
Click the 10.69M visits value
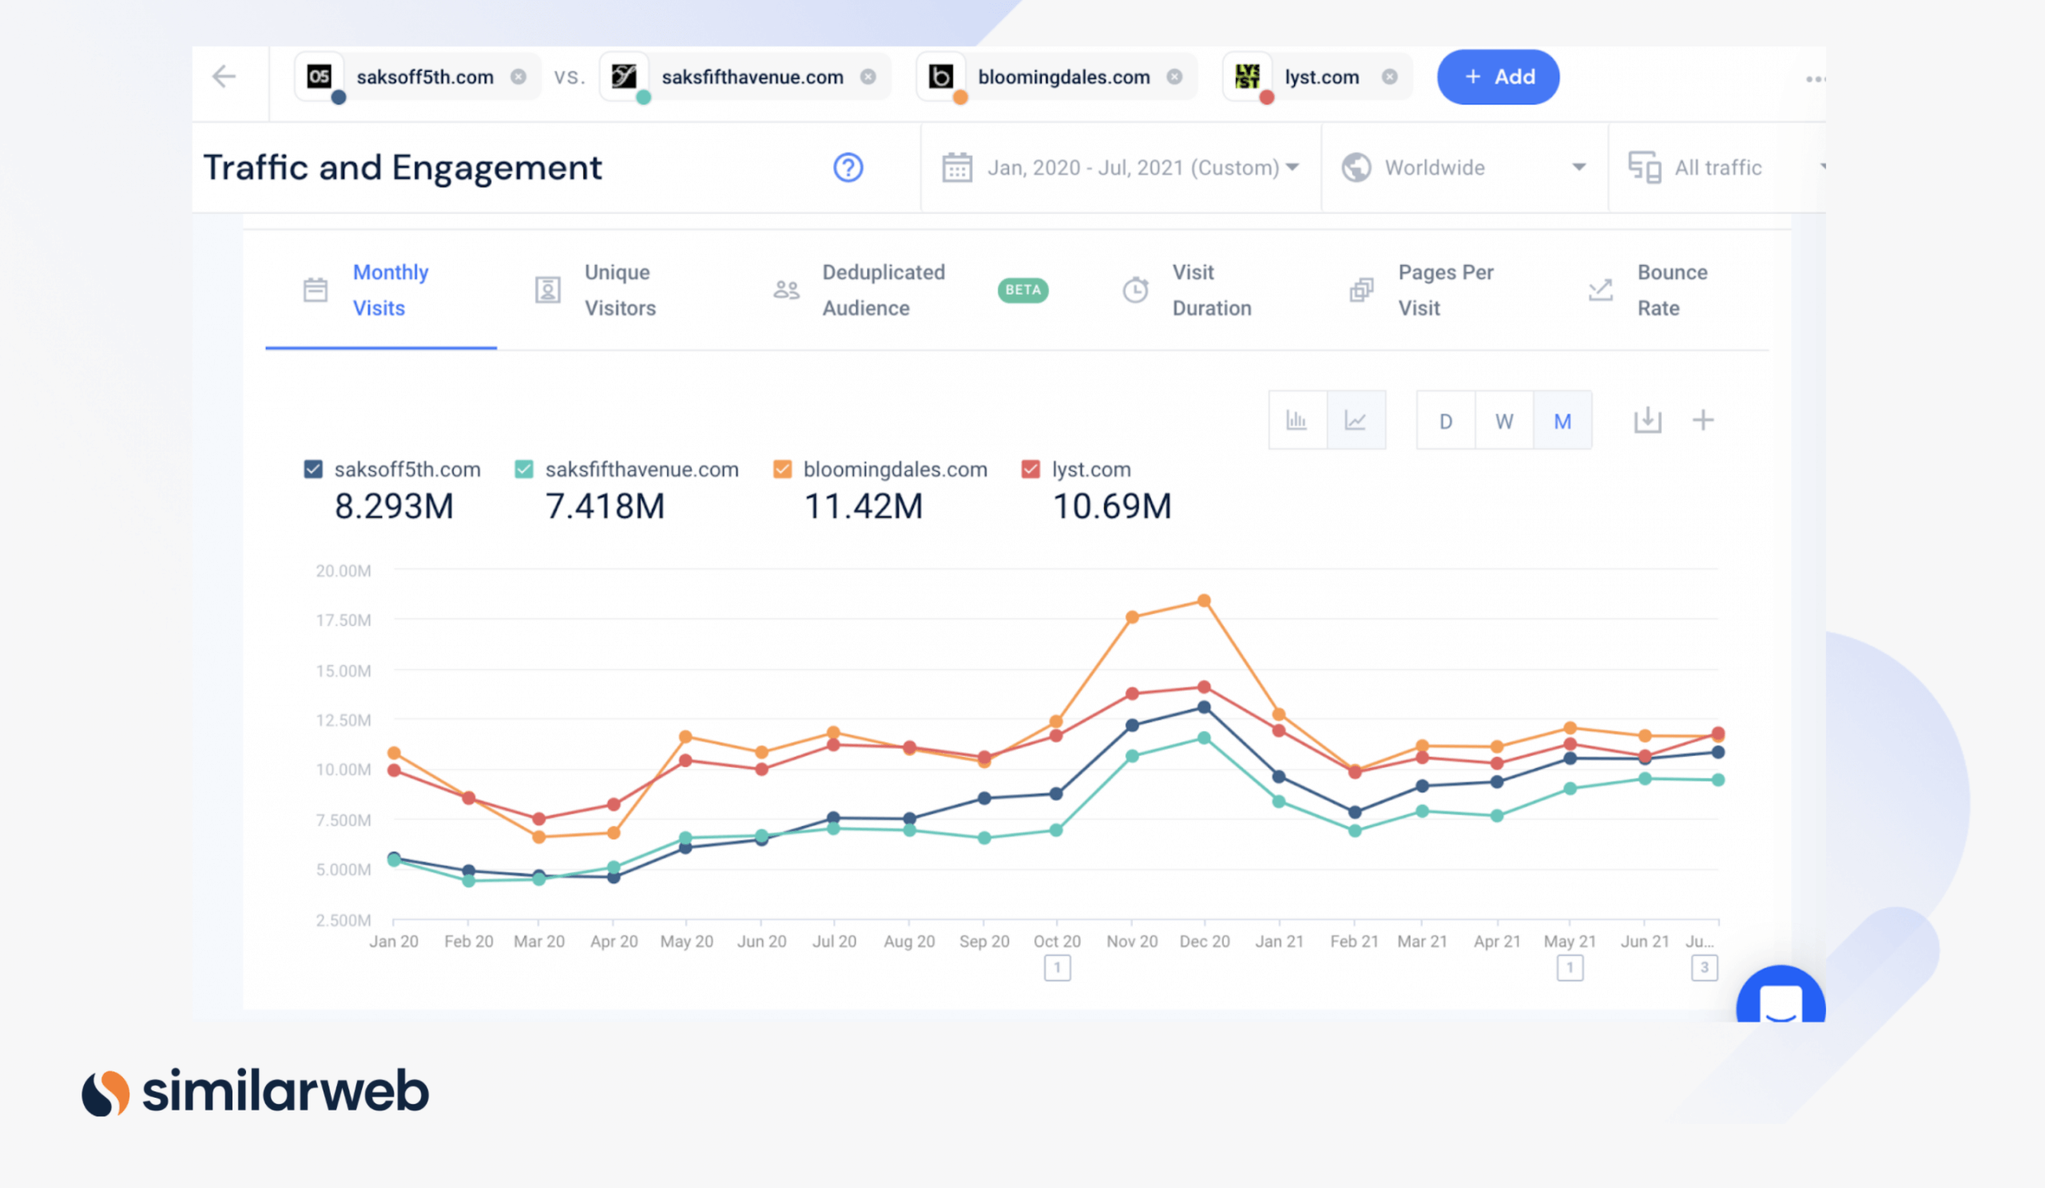[x=1112, y=506]
